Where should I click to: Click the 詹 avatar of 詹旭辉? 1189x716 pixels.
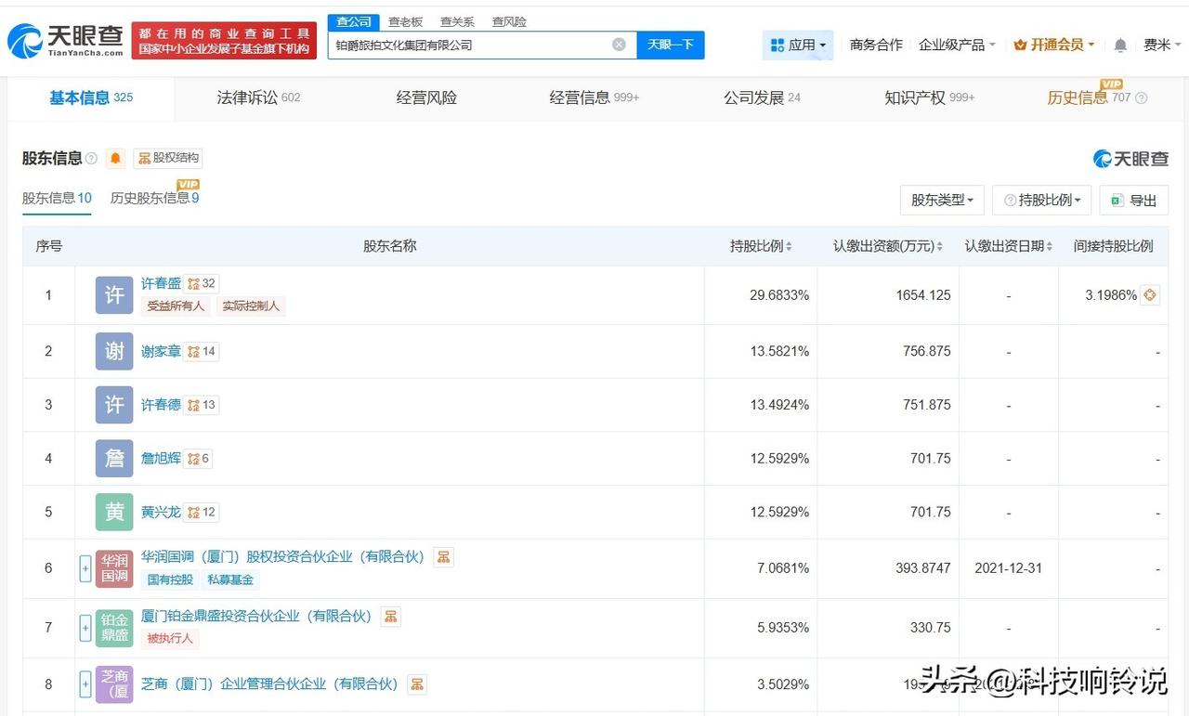114,459
